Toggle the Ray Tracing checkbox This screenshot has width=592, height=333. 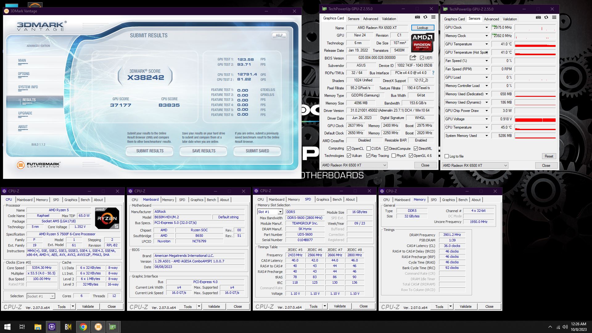[x=368, y=156]
